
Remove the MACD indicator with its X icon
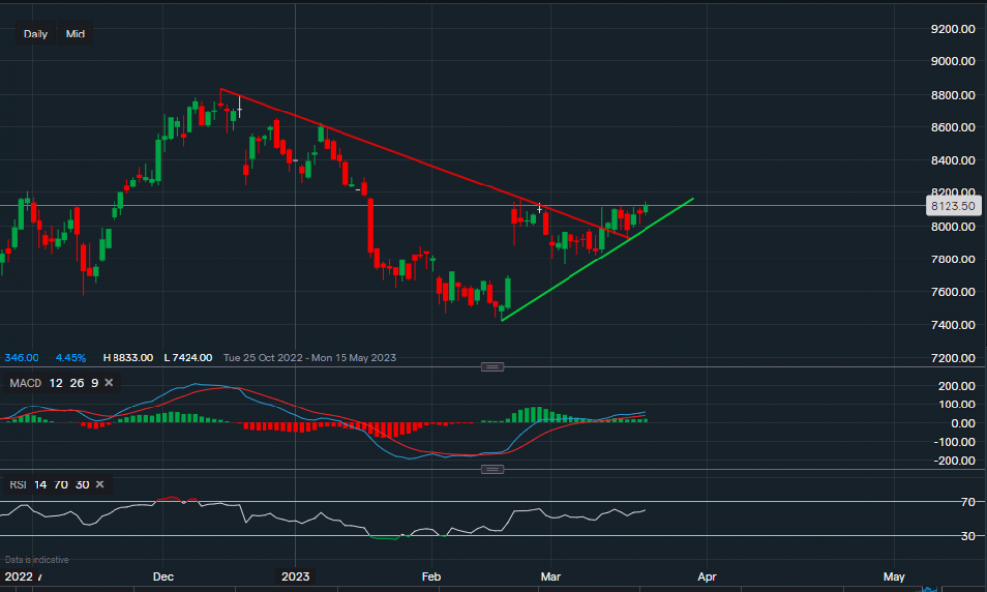(108, 382)
